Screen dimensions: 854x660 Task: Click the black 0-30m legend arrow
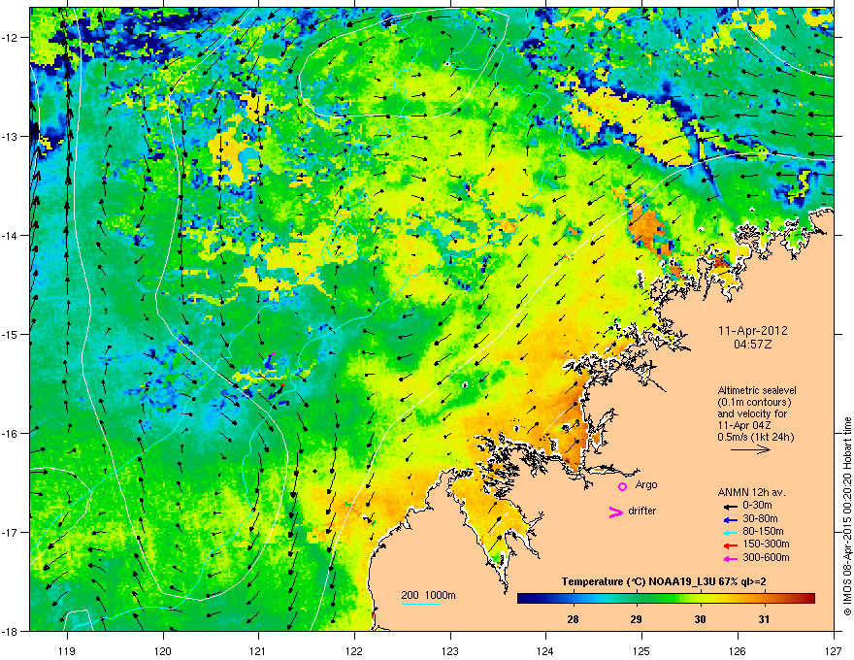[x=730, y=506]
